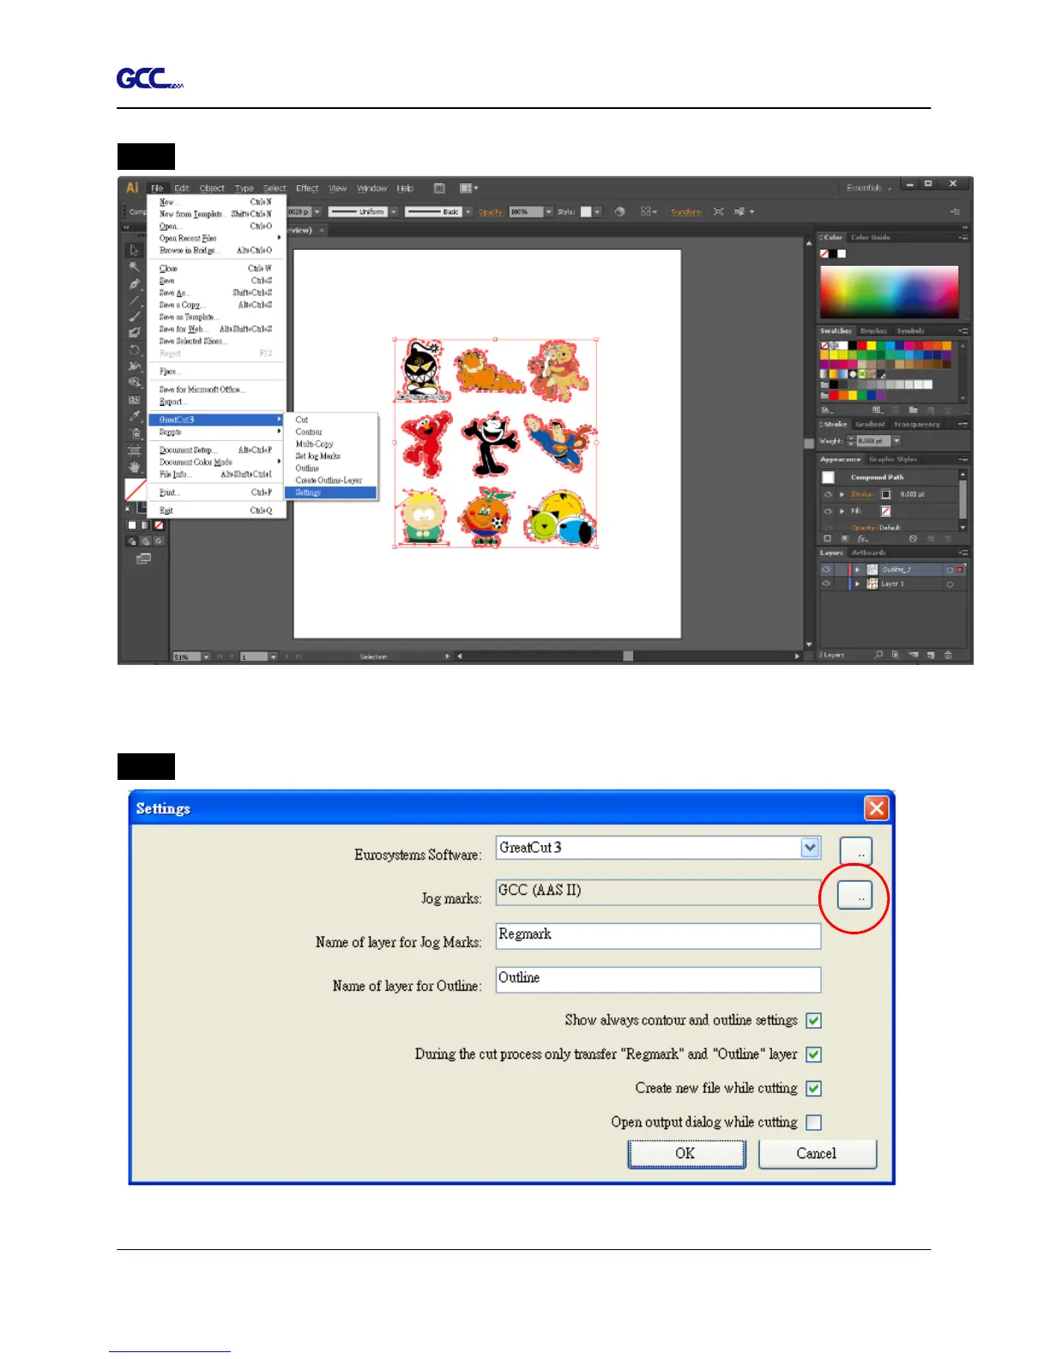Hide Layer 1 with eye icon

pyautogui.click(x=826, y=583)
